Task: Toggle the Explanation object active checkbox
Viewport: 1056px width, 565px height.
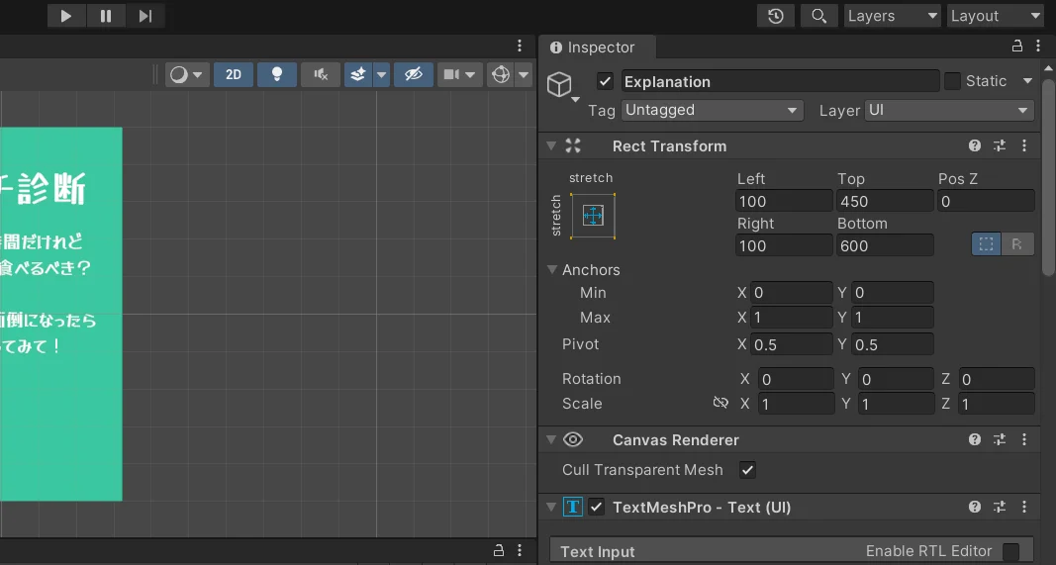Action: [x=605, y=81]
